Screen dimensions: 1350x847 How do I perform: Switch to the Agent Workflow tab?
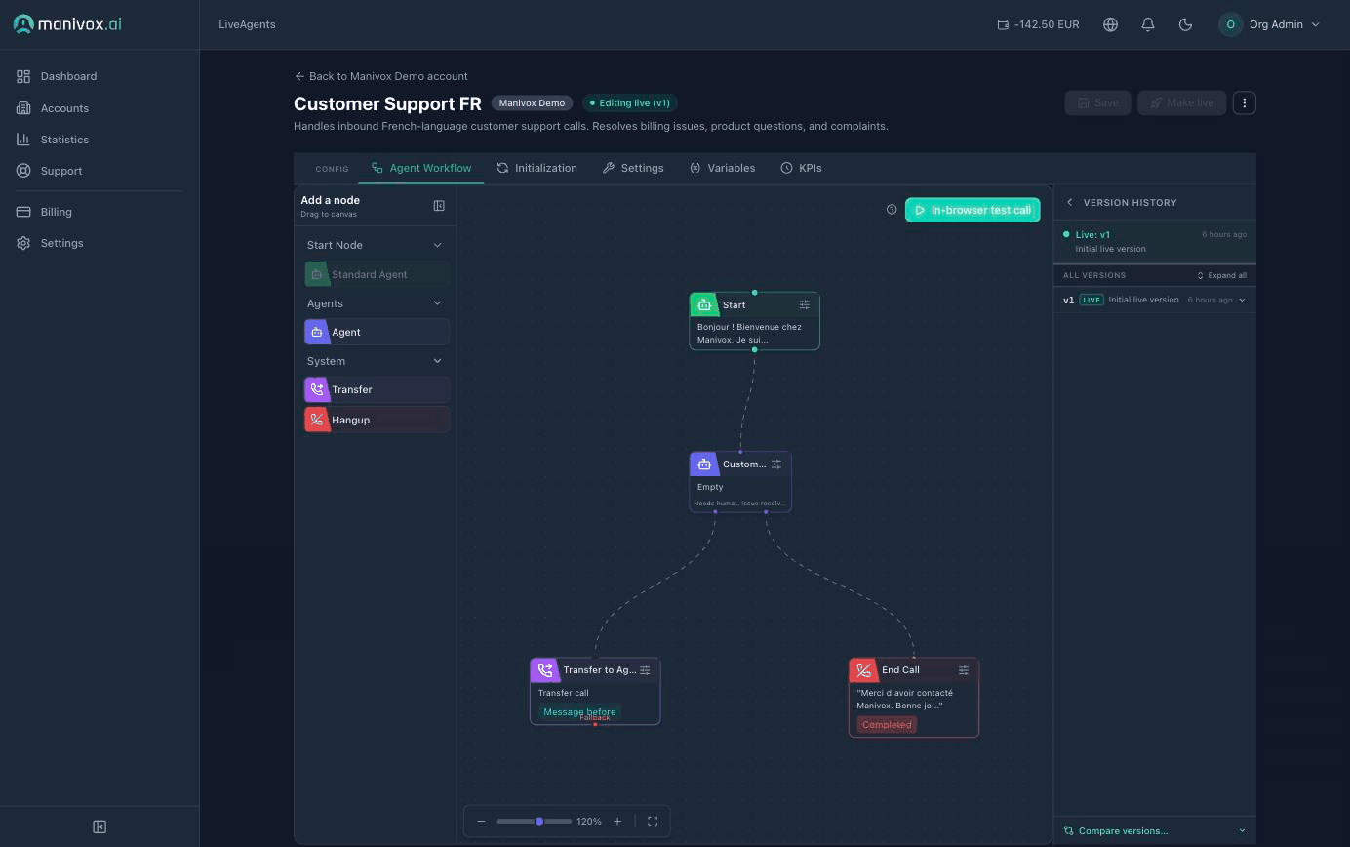click(x=421, y=168)
